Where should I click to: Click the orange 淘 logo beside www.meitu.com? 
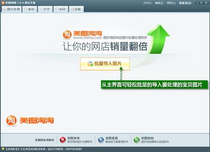point(67,34)
